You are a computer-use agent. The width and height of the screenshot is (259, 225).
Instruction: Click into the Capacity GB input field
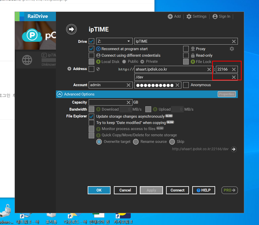(x=107, y=102)
